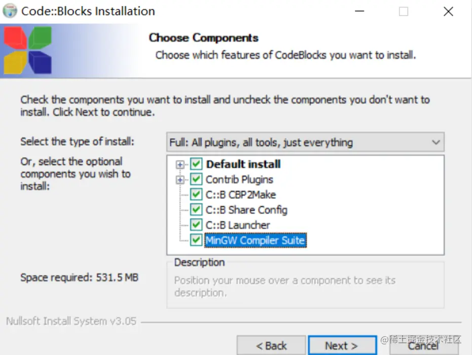This screenshot has height=355, width=472.
Task: Click the Code::Blocks installer title bar icon
Action: coord(10,11)
